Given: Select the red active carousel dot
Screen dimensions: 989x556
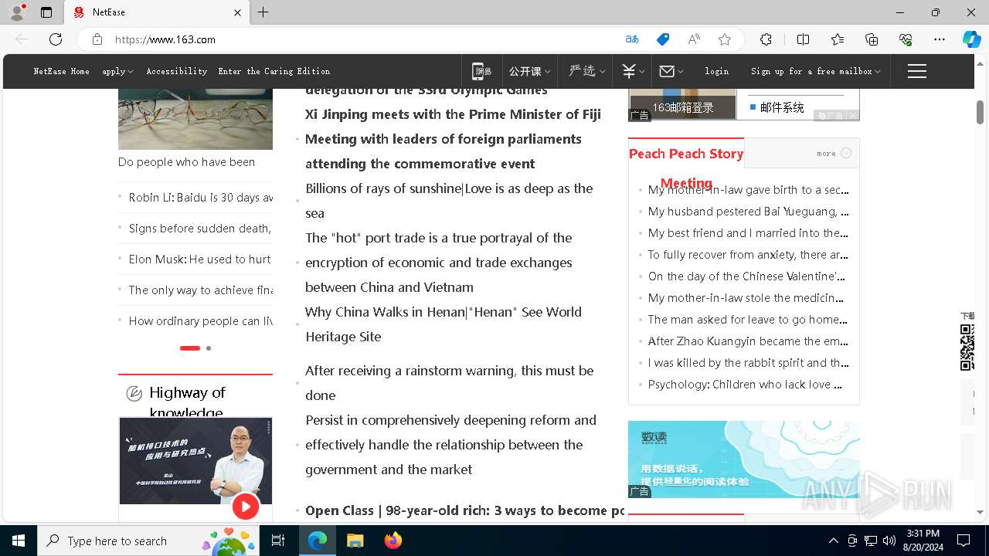Looking at the screenshot, I should click(190, 348).
